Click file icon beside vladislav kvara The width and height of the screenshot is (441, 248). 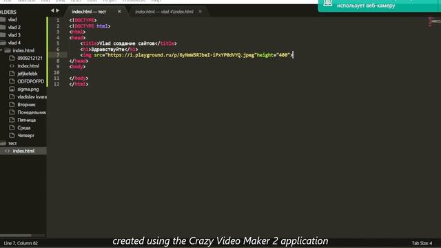12,96
